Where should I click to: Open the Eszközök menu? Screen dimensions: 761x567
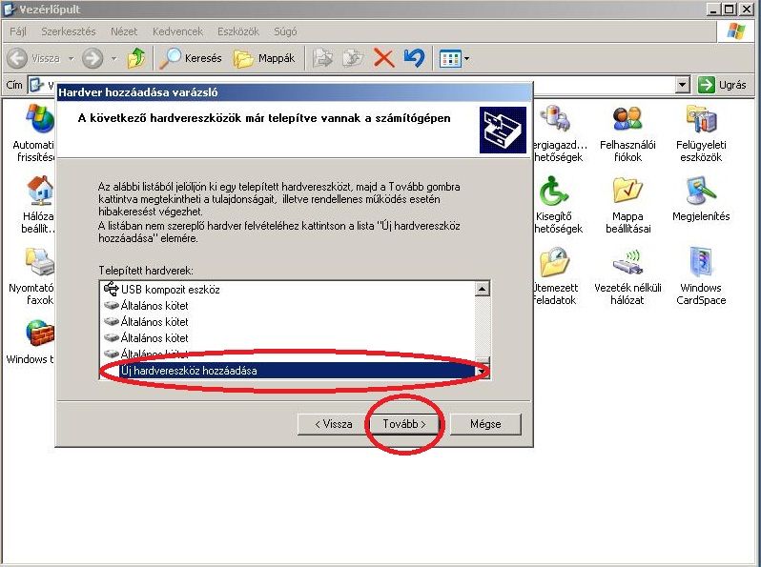click(238, 31)
